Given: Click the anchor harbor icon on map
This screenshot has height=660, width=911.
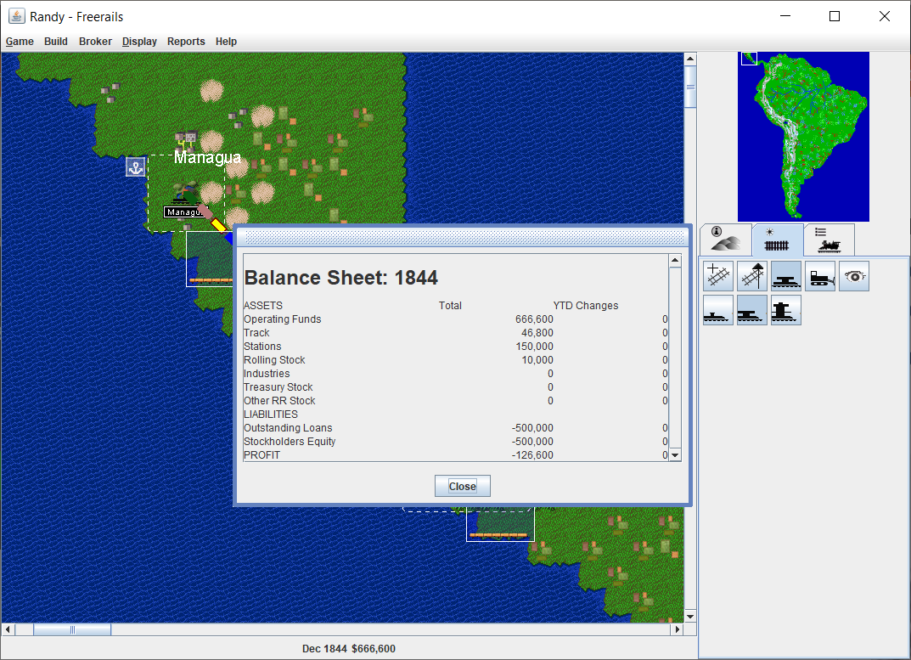Looking at the screenshot, I should point(135,167).
